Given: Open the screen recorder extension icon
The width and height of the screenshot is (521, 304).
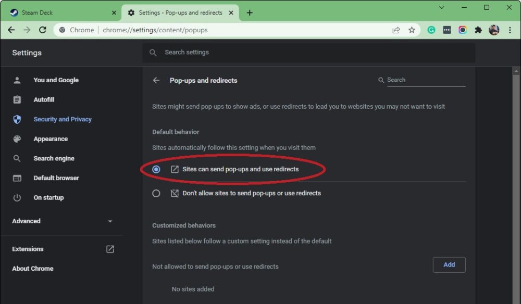Looking at the screenshot, I should click(463, 30).
